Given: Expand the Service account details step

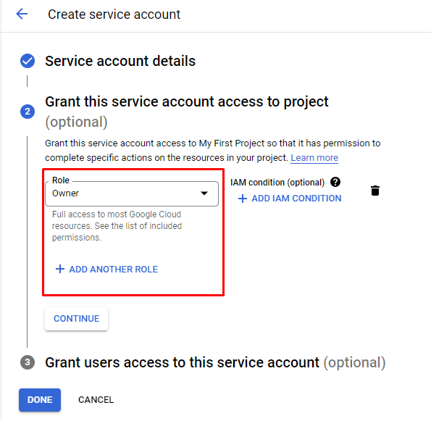Looking at the screenshot, I should coord(120,61).
